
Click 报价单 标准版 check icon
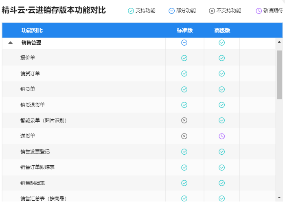pos(184,58)
